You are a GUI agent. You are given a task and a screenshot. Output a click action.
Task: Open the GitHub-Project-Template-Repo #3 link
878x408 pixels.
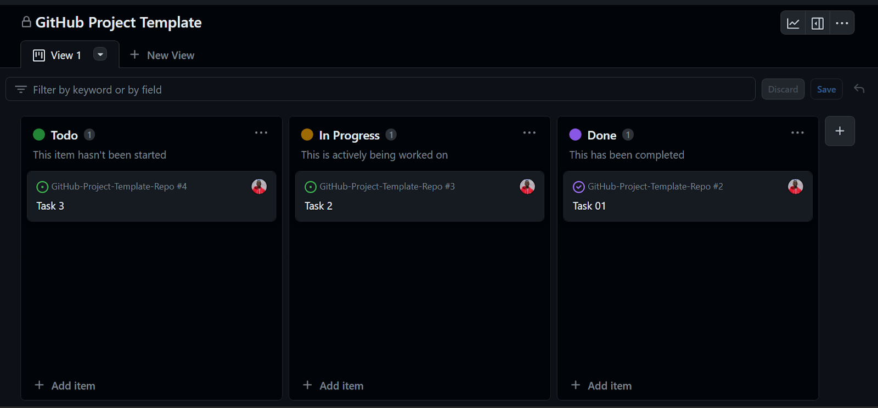(x=387, y=187)
